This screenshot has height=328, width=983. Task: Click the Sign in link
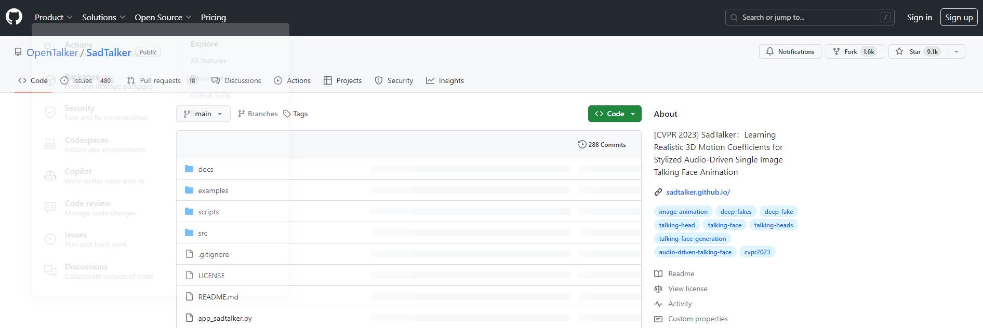(x=920, y=17)
